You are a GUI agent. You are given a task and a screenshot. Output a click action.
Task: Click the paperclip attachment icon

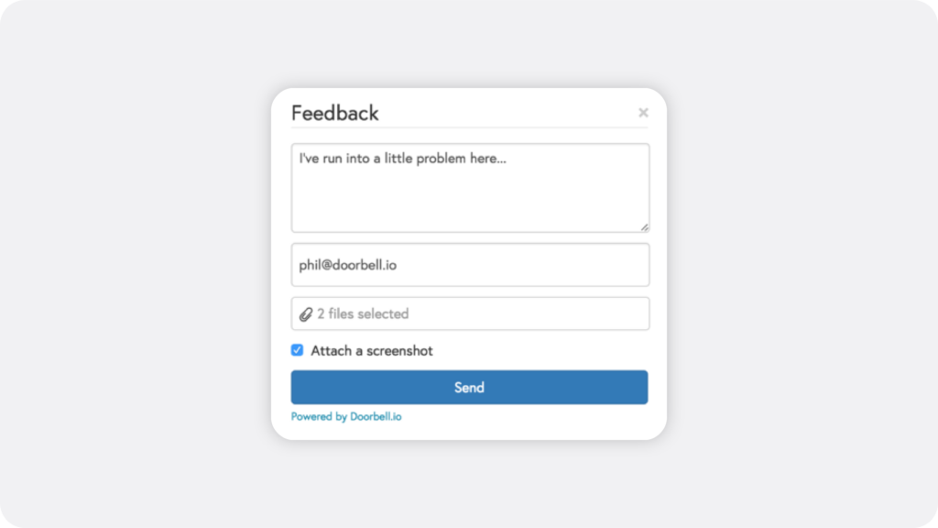(306, 314)
